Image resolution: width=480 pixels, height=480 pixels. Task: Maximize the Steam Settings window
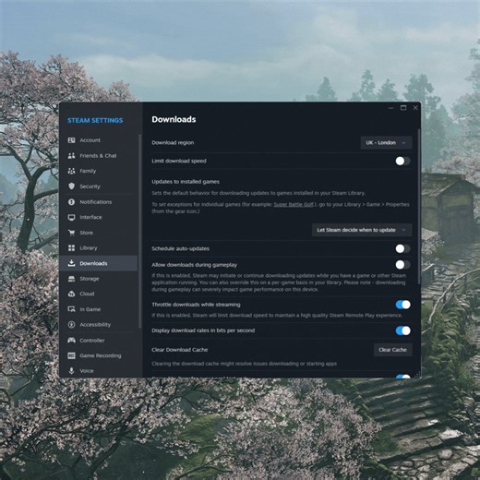tap(403, 108)
